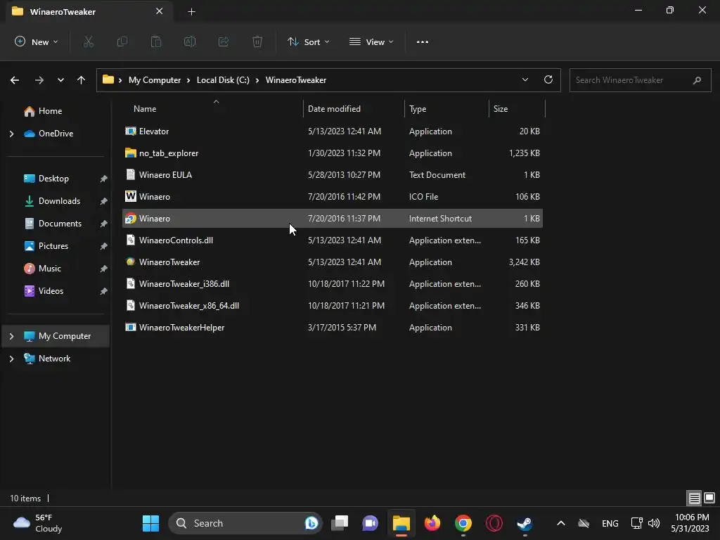Select the WinaeroTweaker_x86_64.dll file

333,305
